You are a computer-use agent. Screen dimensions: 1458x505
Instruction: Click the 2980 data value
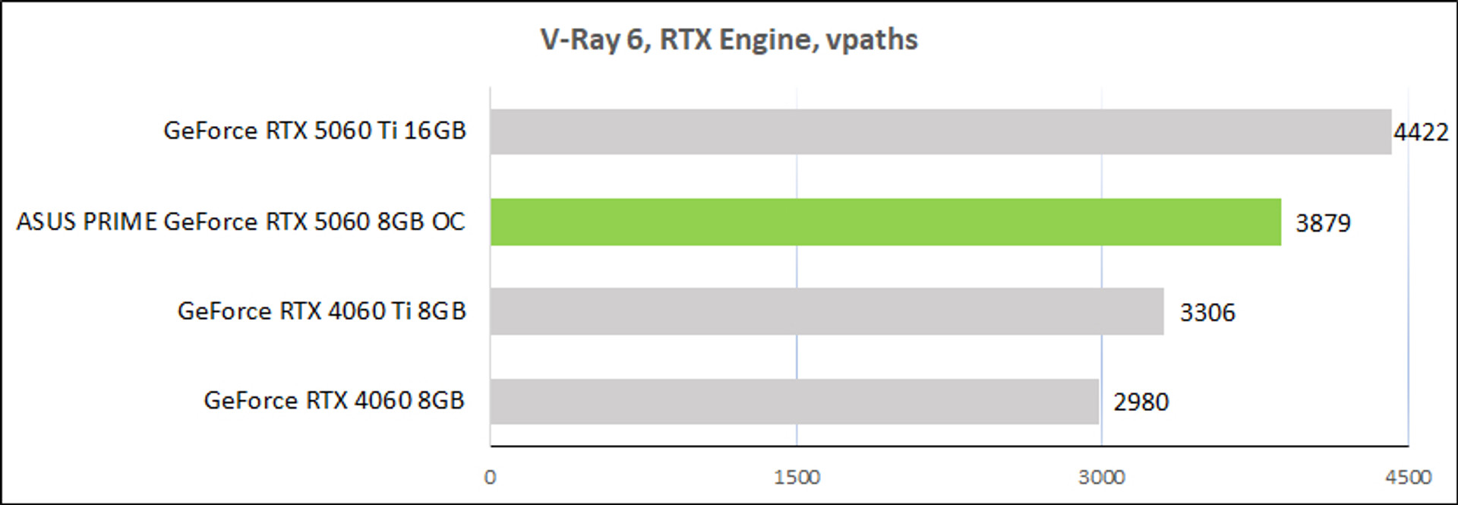click(1141, 402)
